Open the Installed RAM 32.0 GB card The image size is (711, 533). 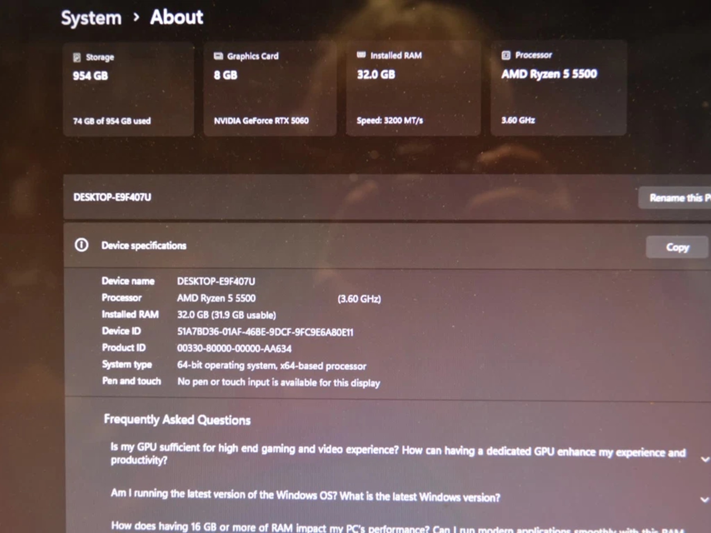click(413, 88)
